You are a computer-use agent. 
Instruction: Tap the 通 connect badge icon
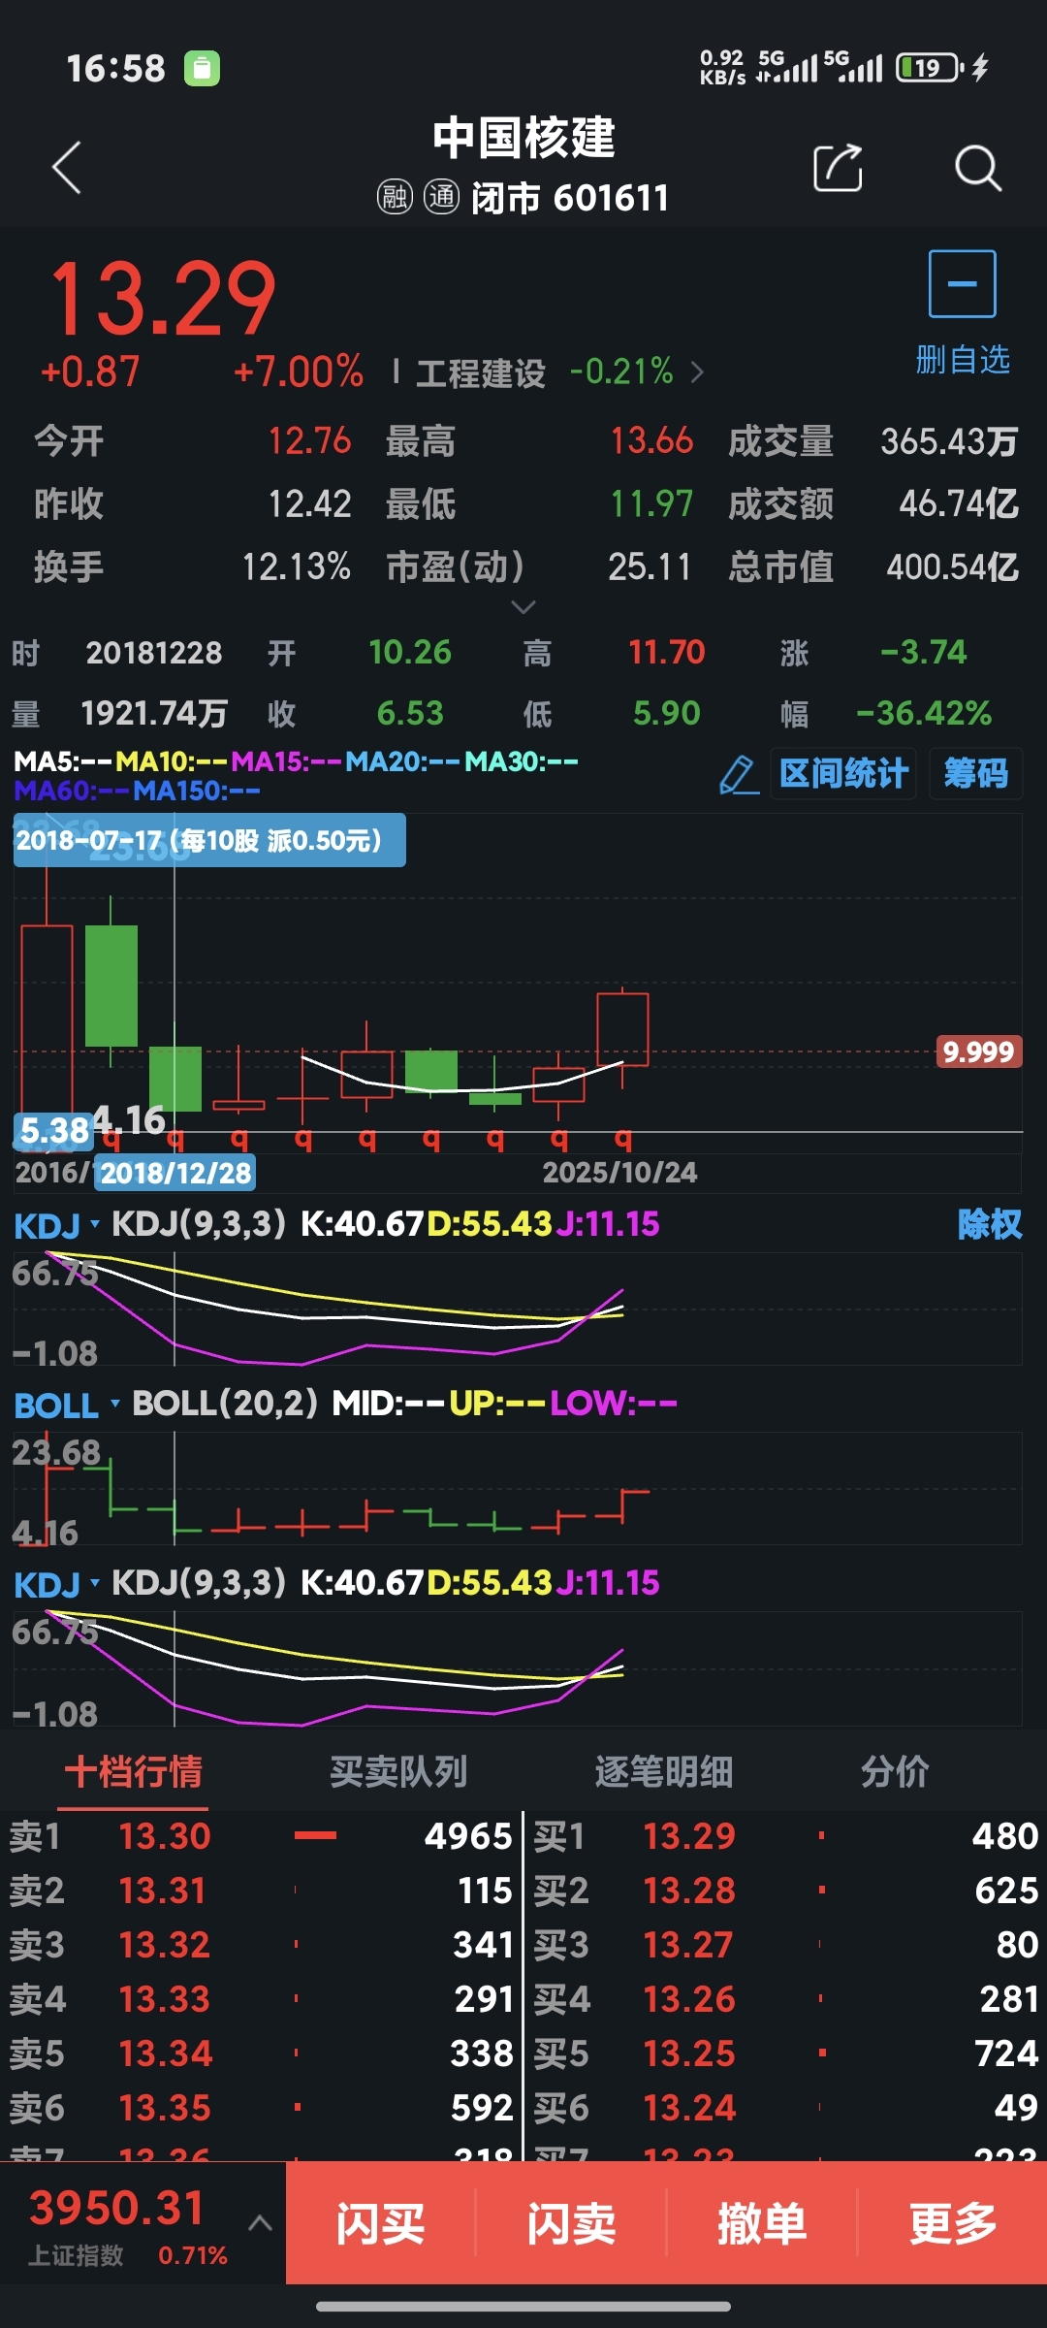coord(441,197)
